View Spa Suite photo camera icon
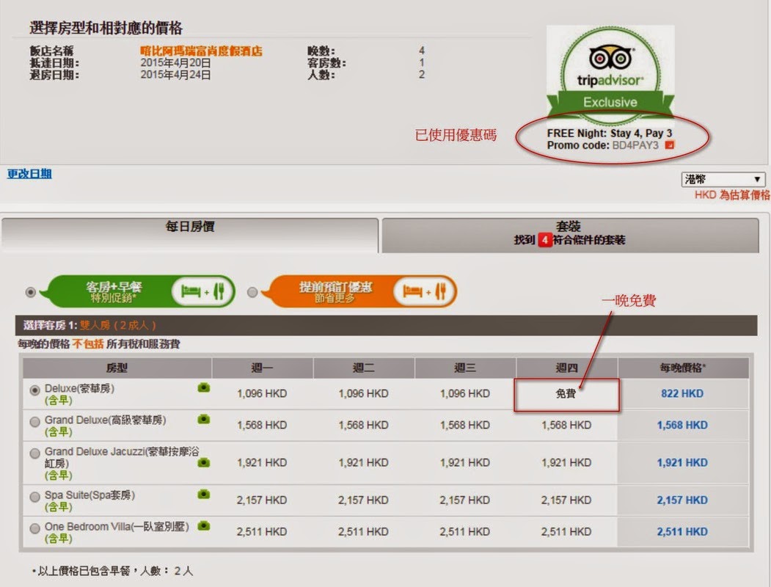The image size is (771, 587). (x=203, y=495)
